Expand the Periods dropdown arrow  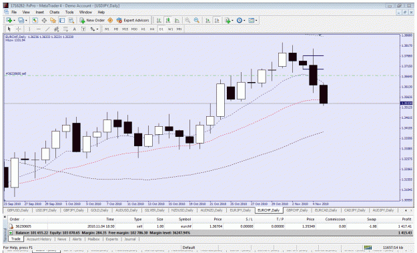(x=244, y=21)
